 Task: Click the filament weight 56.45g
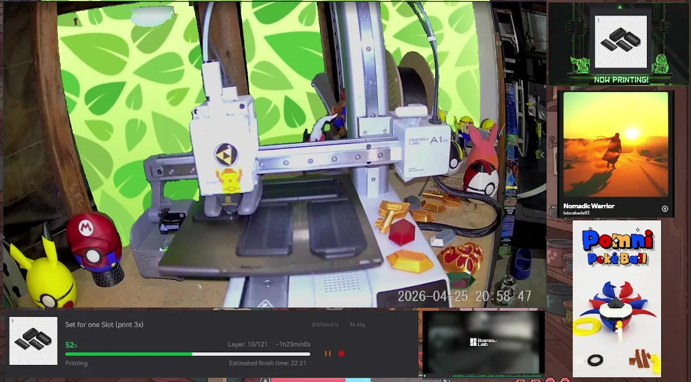coord(357,325)
